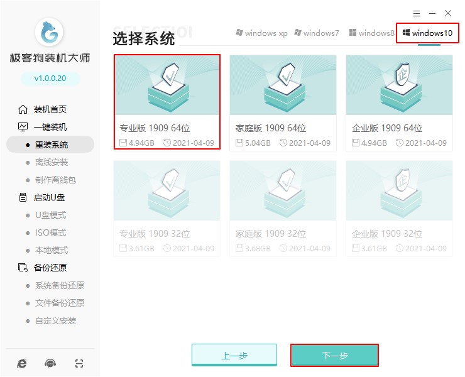Expand the 启动U盘 section
465x377 pixels.
pos(50,197)
